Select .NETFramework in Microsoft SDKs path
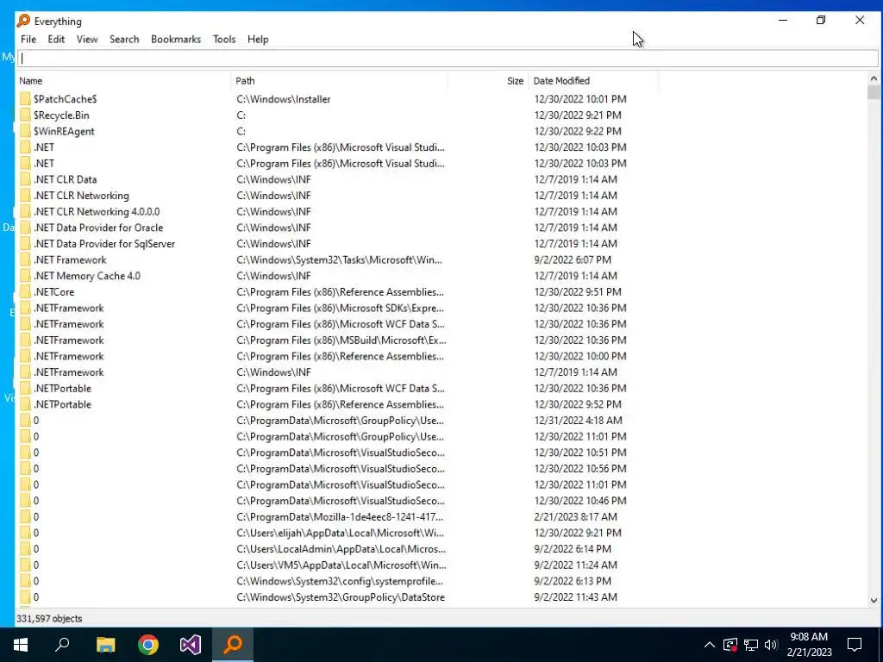 (69, 308)
